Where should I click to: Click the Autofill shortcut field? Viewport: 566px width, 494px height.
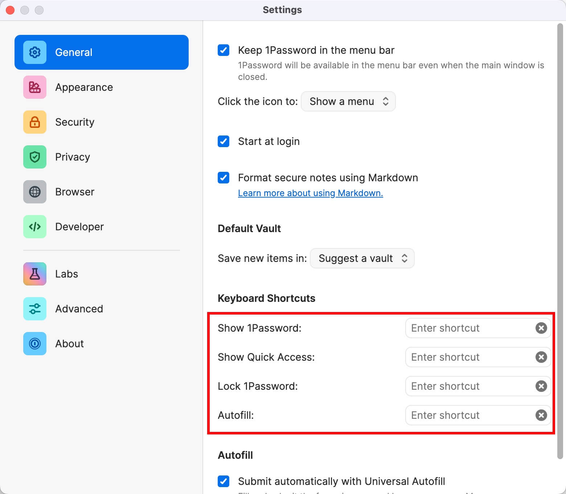478,415
